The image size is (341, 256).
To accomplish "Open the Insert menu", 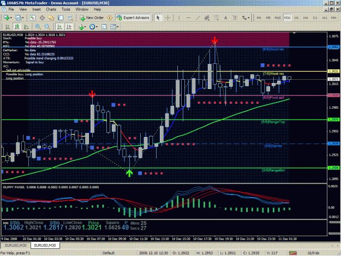I will [x=37, y=9].
